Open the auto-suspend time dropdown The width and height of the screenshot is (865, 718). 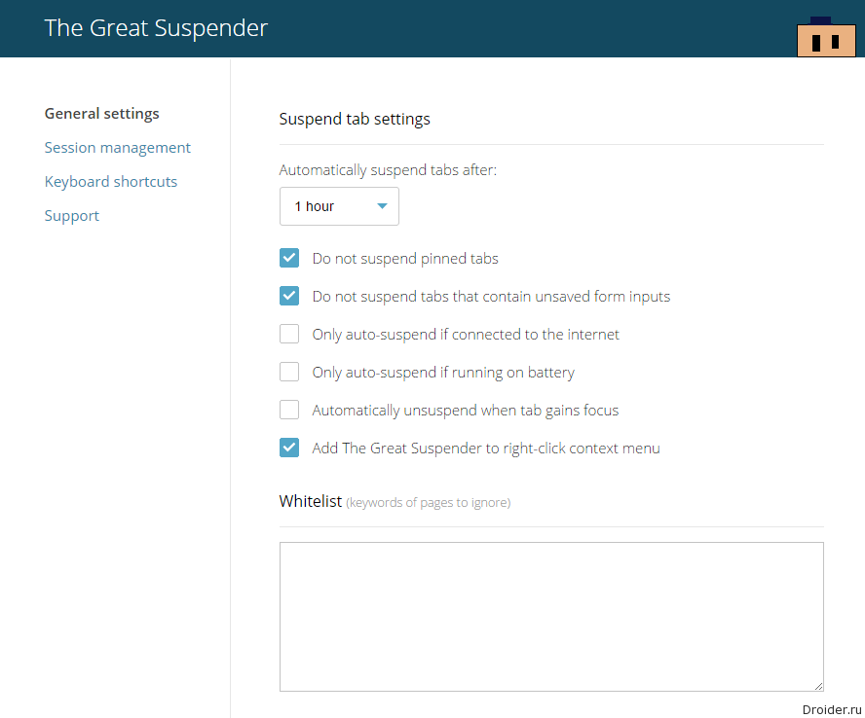pos(339,206)
